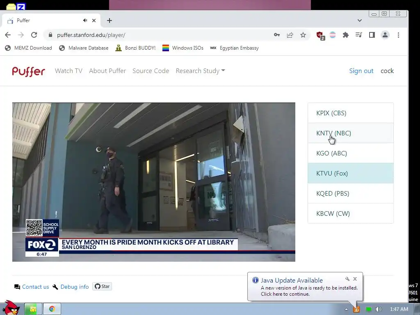Switch to KGO (ABC) channel

click(351, 153)
